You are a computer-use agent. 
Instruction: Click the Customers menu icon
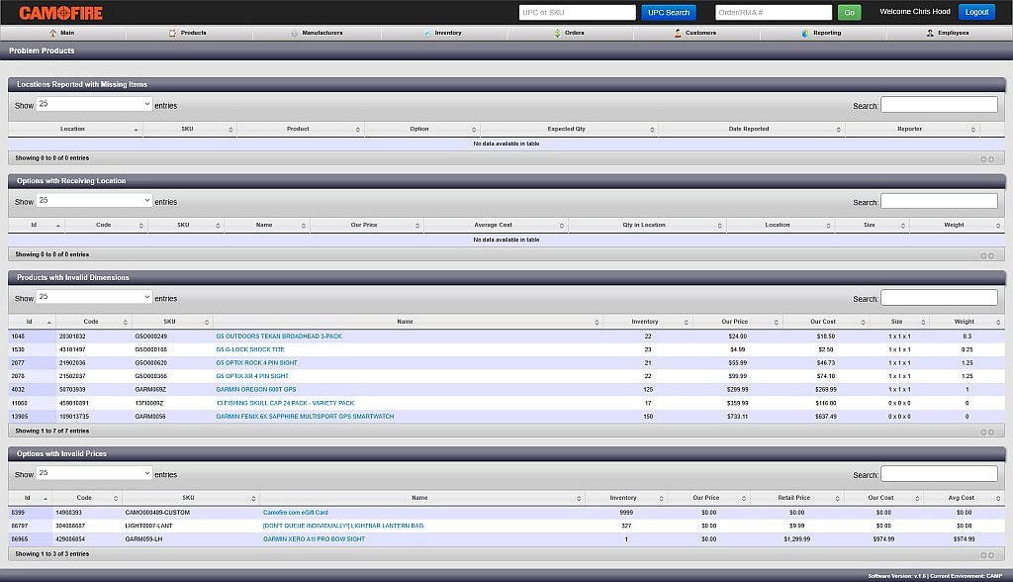[678, 33]
